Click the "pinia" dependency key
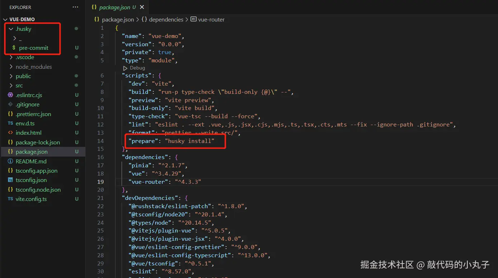498x278 pixels. pyautogui.click(x=140, y=166)
